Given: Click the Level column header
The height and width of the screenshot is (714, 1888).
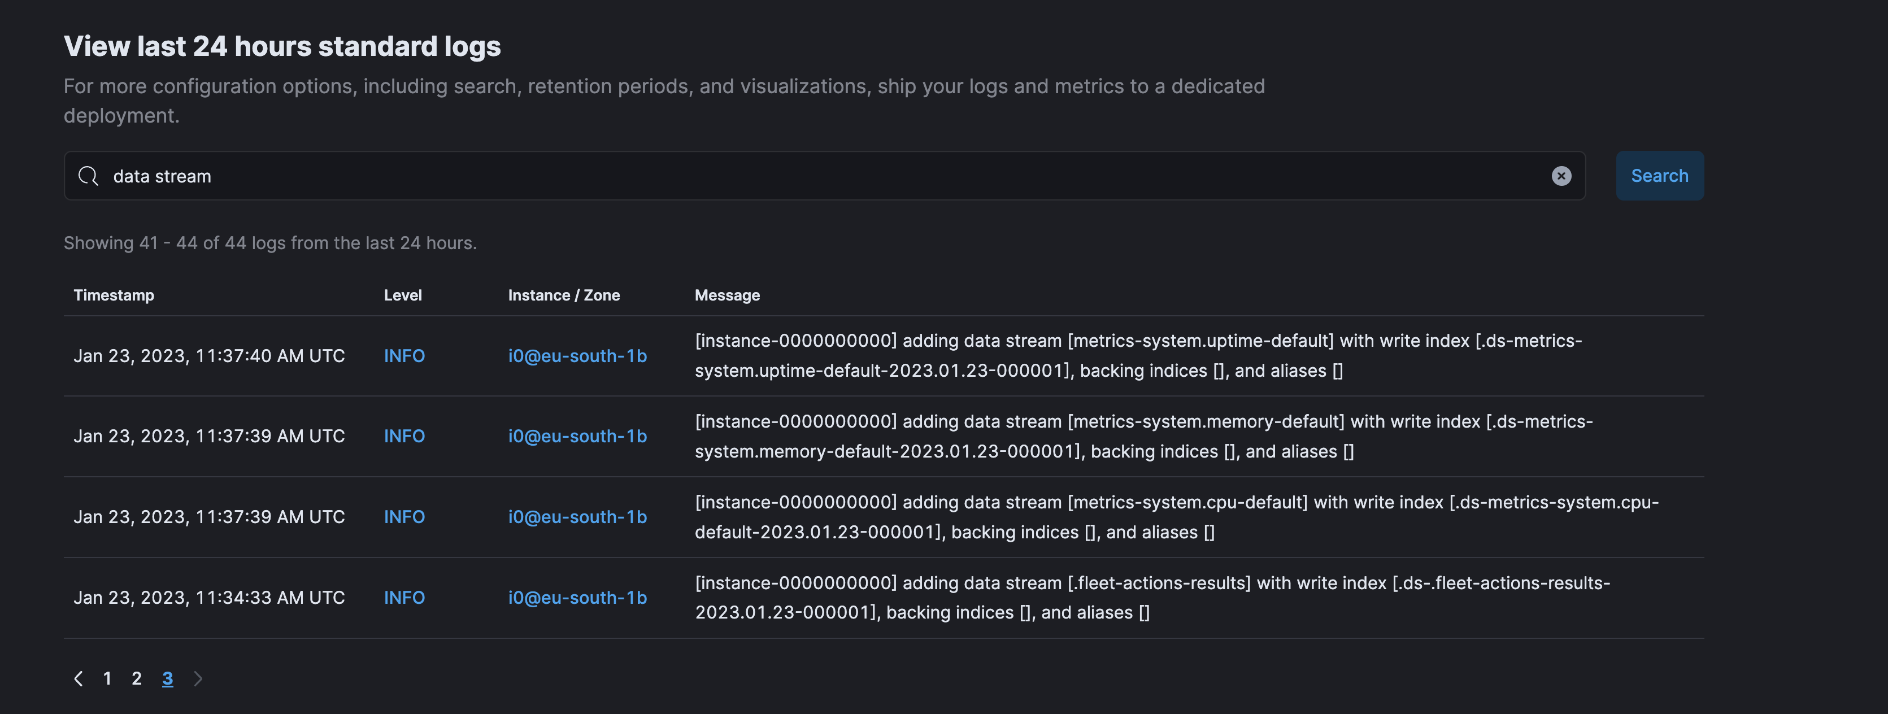Looking at the screenshot, I should (x=402, y=295).
